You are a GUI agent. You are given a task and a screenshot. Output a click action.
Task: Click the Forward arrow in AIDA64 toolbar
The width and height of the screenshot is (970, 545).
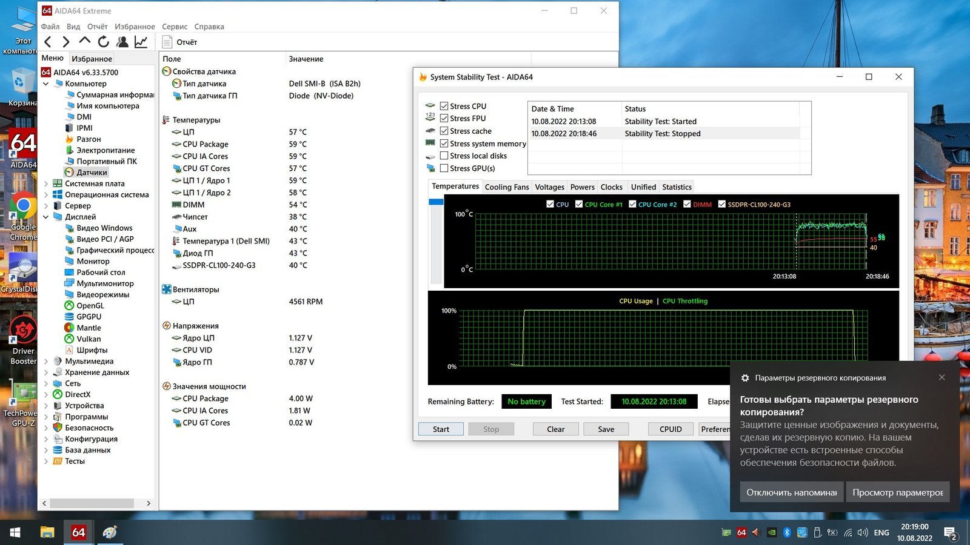tap(65, 42)
